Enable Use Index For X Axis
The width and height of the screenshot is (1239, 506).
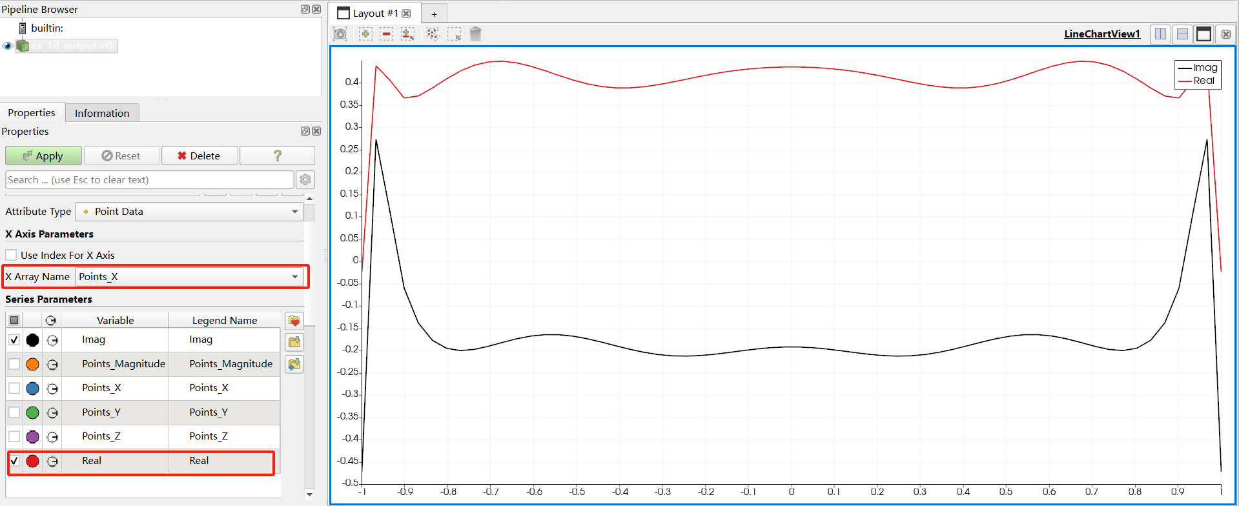tap(11, 255)
